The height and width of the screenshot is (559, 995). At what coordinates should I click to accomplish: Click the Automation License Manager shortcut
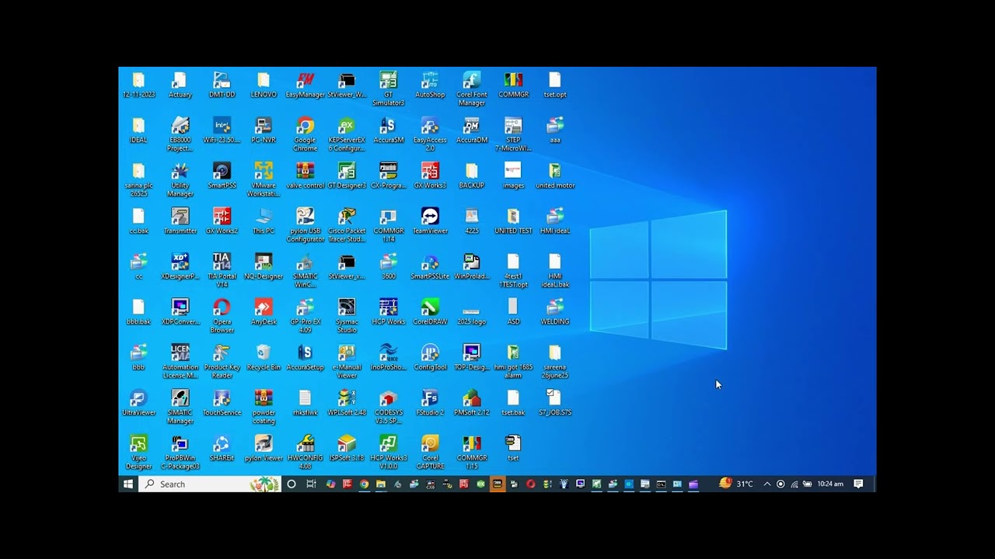(180, 361)
